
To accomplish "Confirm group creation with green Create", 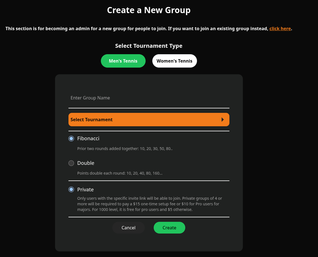I will point(169,227).
